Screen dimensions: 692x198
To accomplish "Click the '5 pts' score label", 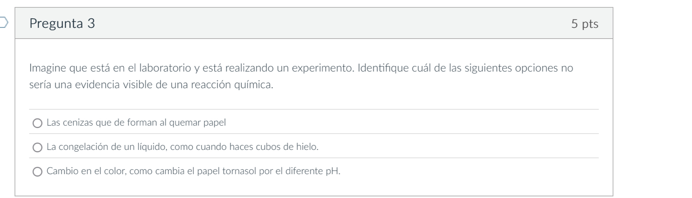I will 584,24.
